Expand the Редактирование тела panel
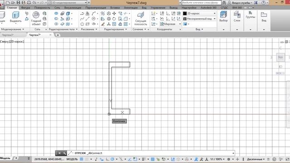Screen dimensions: 290x163 pos(63,29)
